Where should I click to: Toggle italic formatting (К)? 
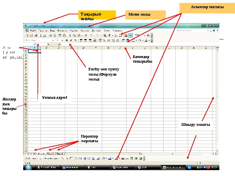click(x=71, y=40)
